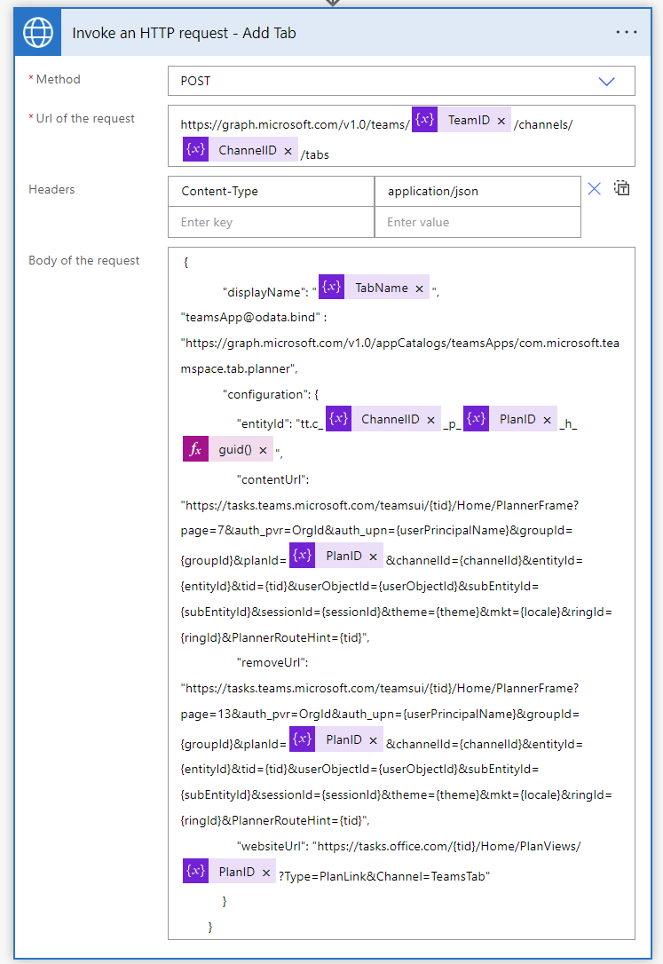Click the application/json header value field
The width and height of the screenshot is (663, 964).
478,191
